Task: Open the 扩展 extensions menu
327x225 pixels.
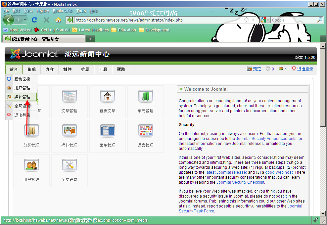Action: pos(85,69)
